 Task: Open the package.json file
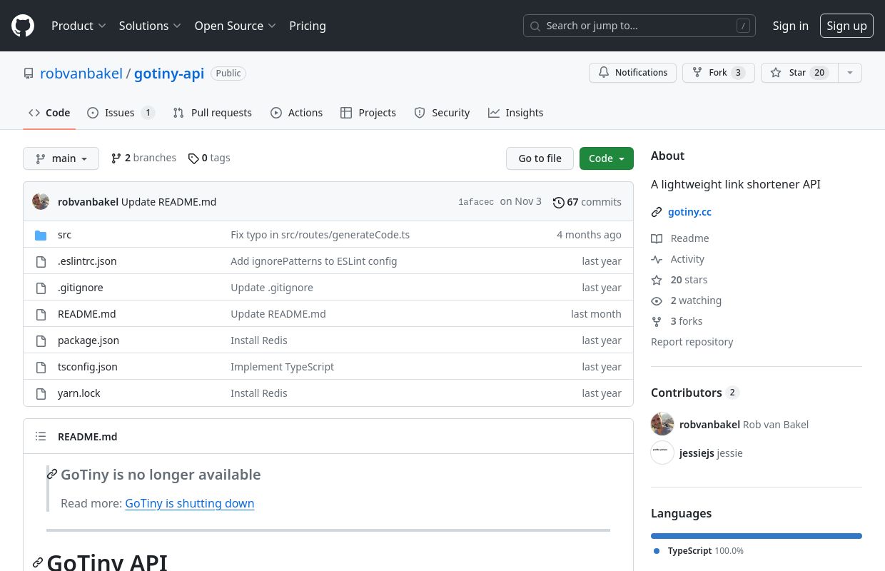pos(88,340)
